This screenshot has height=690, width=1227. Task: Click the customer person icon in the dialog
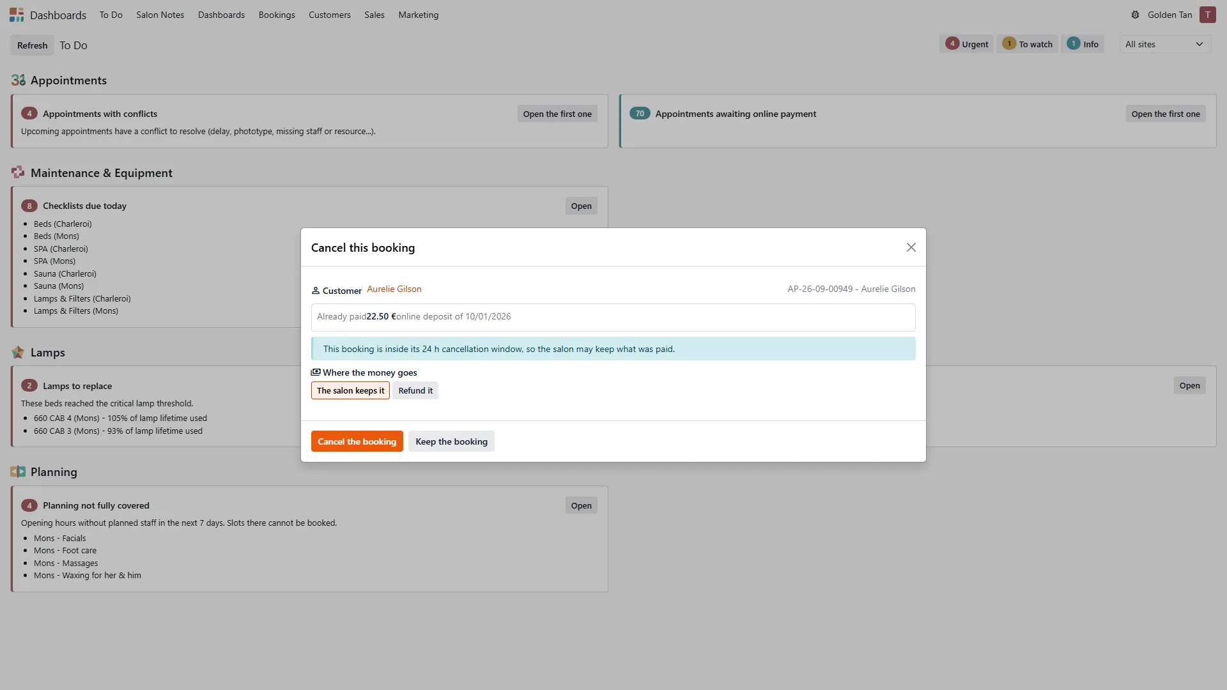click(315, 291)
